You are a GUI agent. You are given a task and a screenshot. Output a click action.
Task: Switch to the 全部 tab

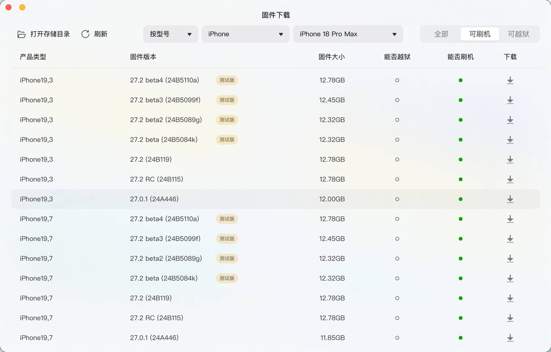pos(441,34)
